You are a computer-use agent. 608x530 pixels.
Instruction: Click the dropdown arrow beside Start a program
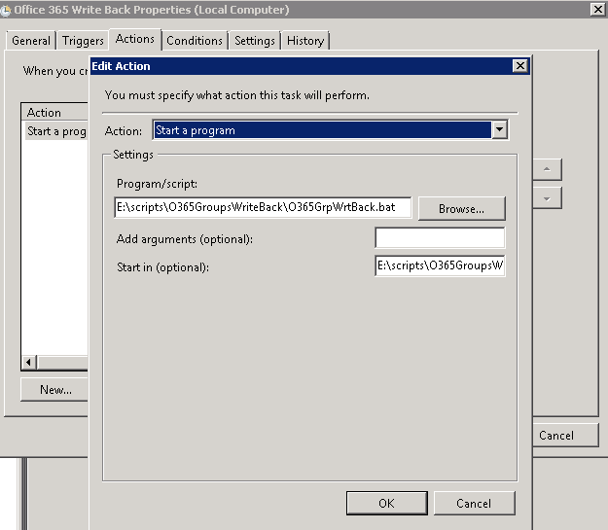499,129
